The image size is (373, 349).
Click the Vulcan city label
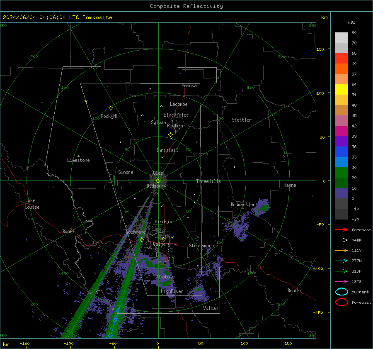click(211, 308)
